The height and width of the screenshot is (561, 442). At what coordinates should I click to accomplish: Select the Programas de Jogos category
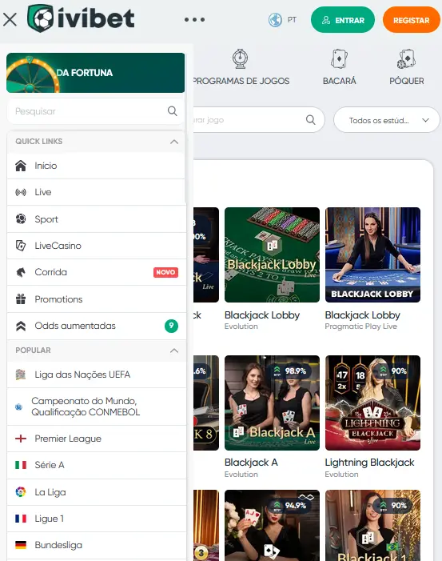(x=241, y=67)
